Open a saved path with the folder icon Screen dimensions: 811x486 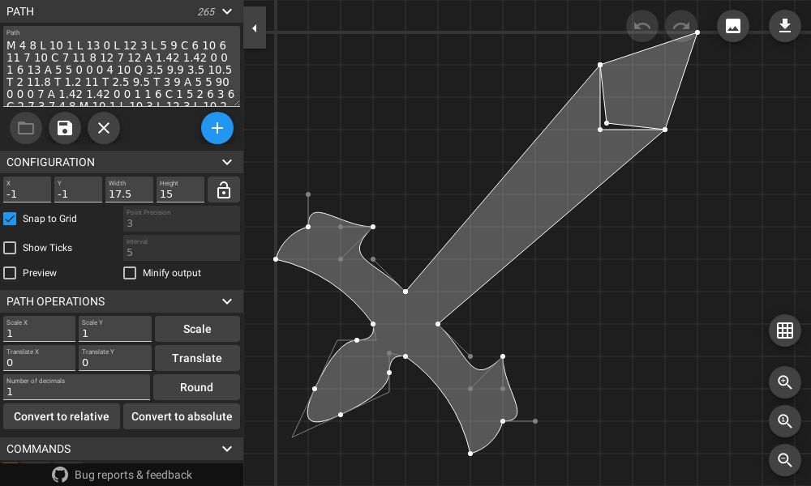pos(26,128)
